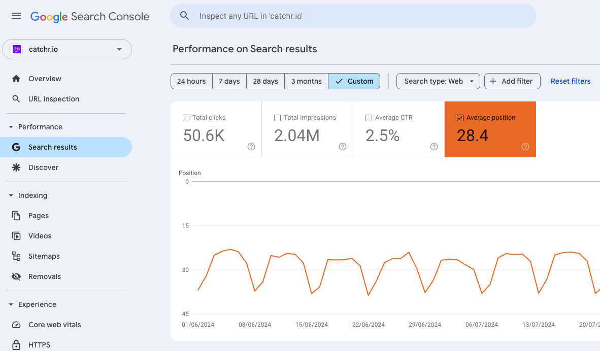Screen dimensions: 600x351
Task: Click the Google Search Console logo
Action: (x=89, y=16)
